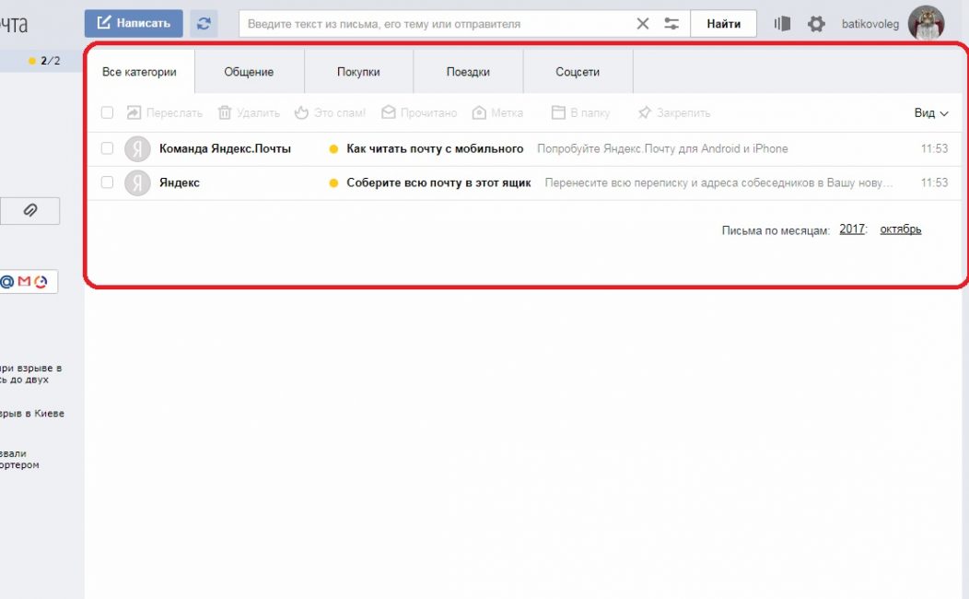Open email Соберите всю почту в этот ящик

(x=438, y=183)
